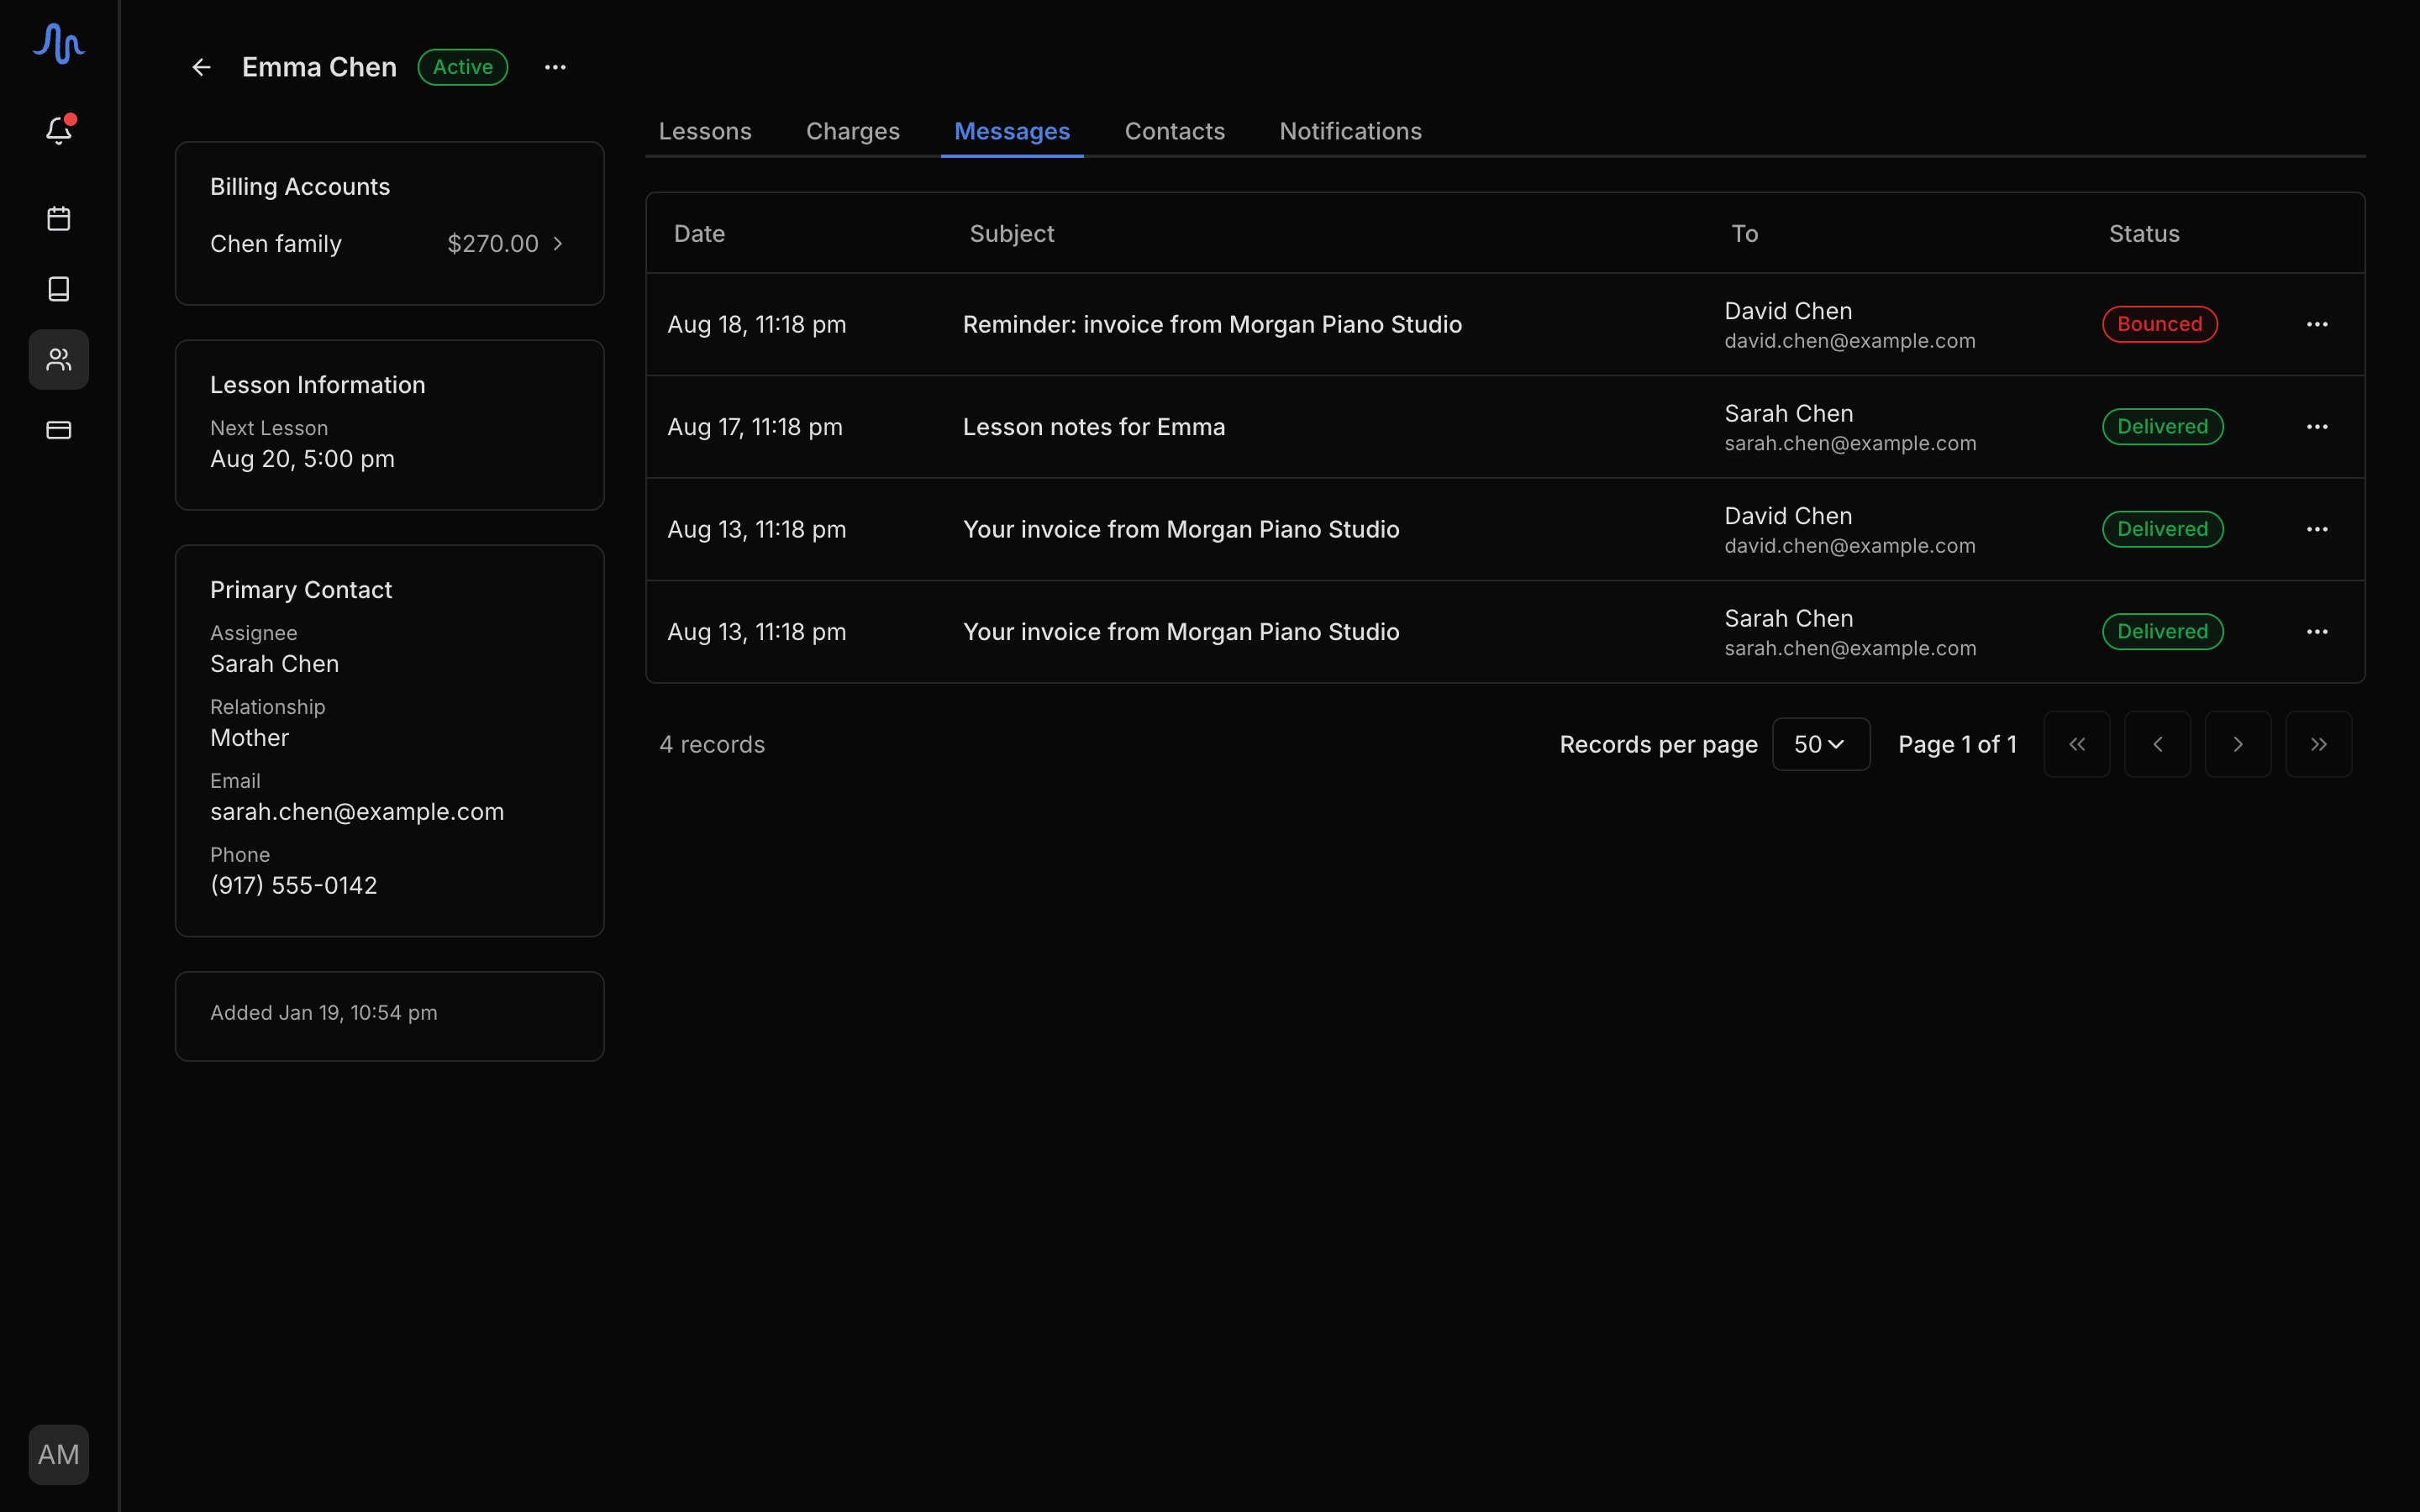Switch to the Contacts tab

tap(1175, 131)
